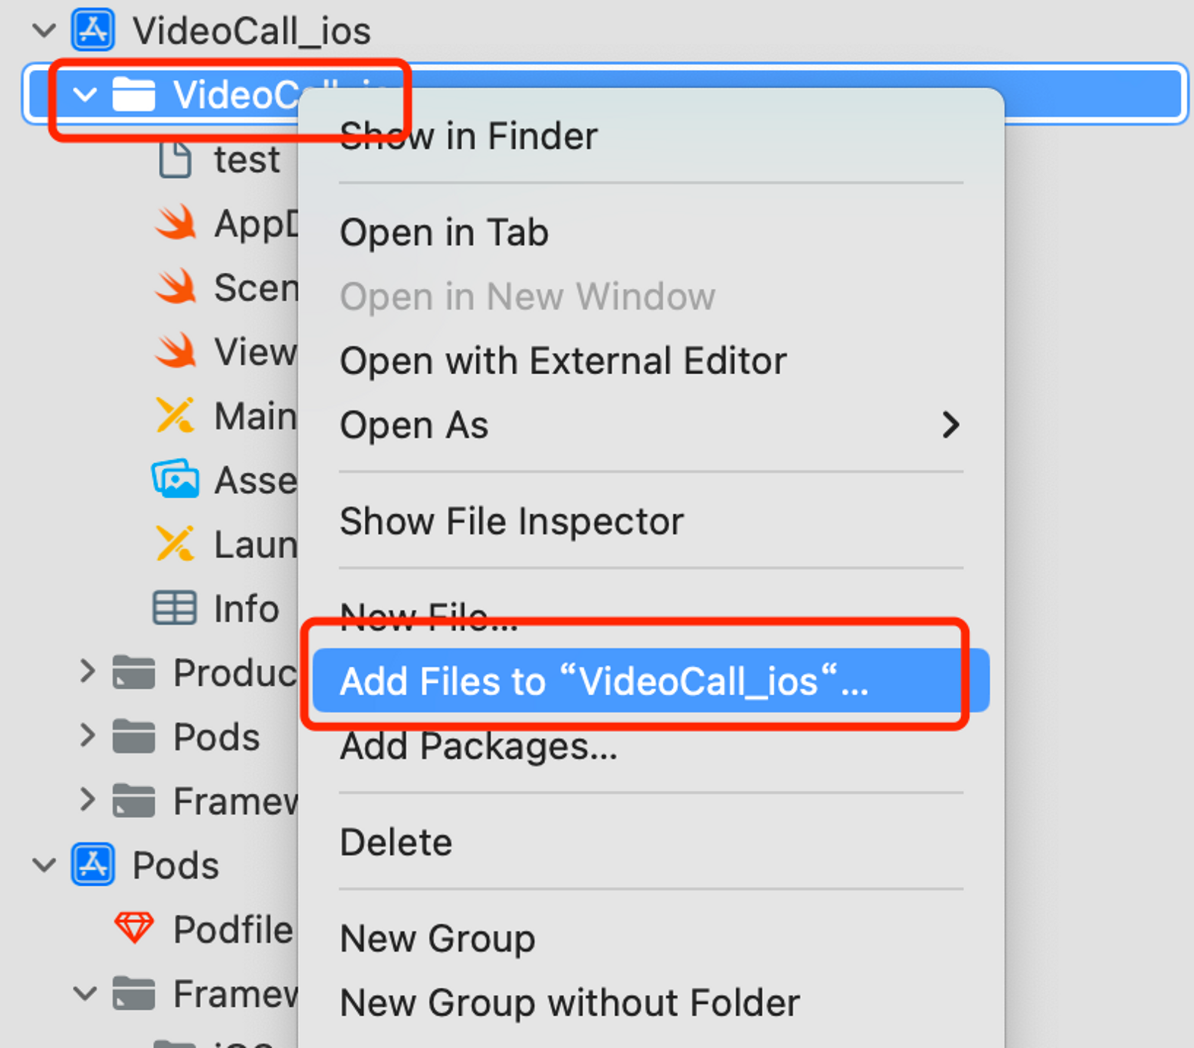Collapse the top VideoCall_ios project chevron
This screenshot has width=1194, height=1048.
click(x=44, y=30)
